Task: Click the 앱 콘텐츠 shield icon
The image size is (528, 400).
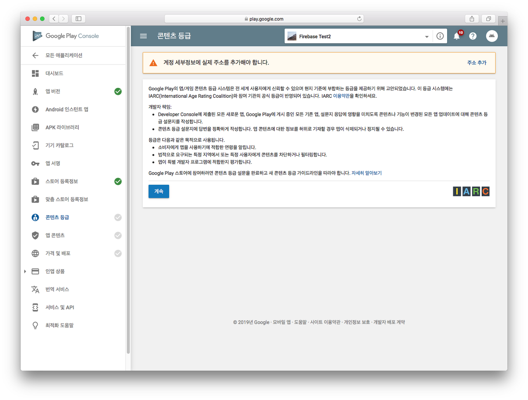Action: click(x=35, y=235)
